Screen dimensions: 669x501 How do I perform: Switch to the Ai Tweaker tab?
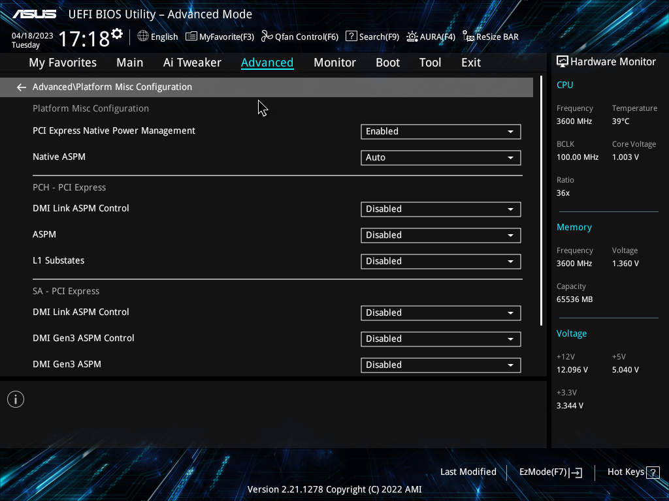pyautogui.click(x=192, y=63)
